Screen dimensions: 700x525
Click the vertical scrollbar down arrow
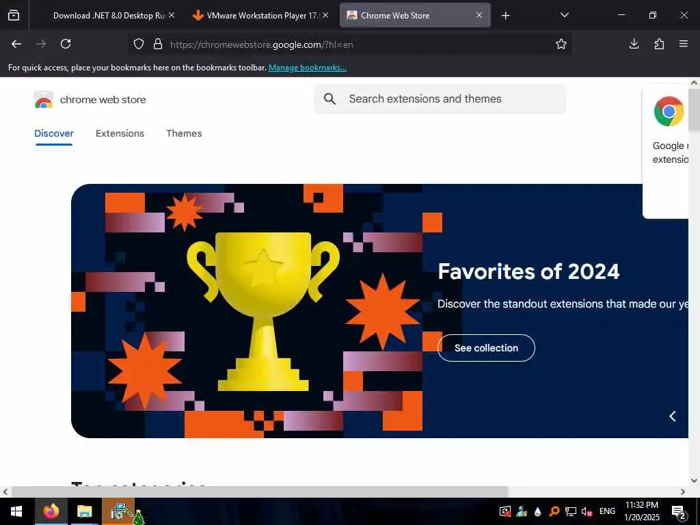pyautogui.click(x=695, y=481)
